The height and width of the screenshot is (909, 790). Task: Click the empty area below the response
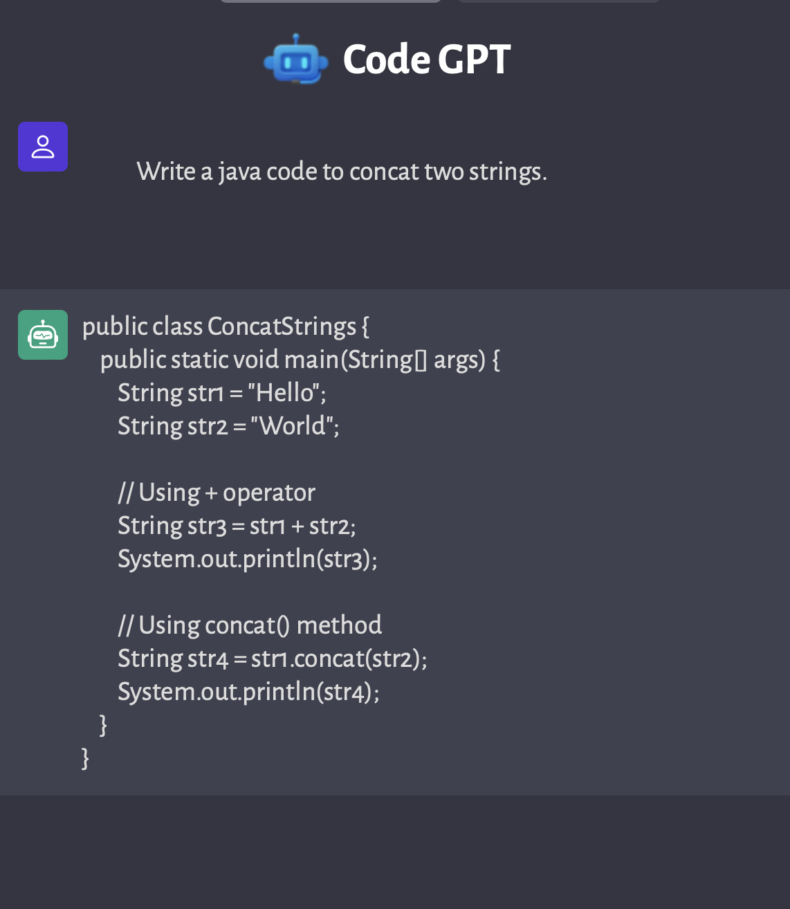click(395, 852)
